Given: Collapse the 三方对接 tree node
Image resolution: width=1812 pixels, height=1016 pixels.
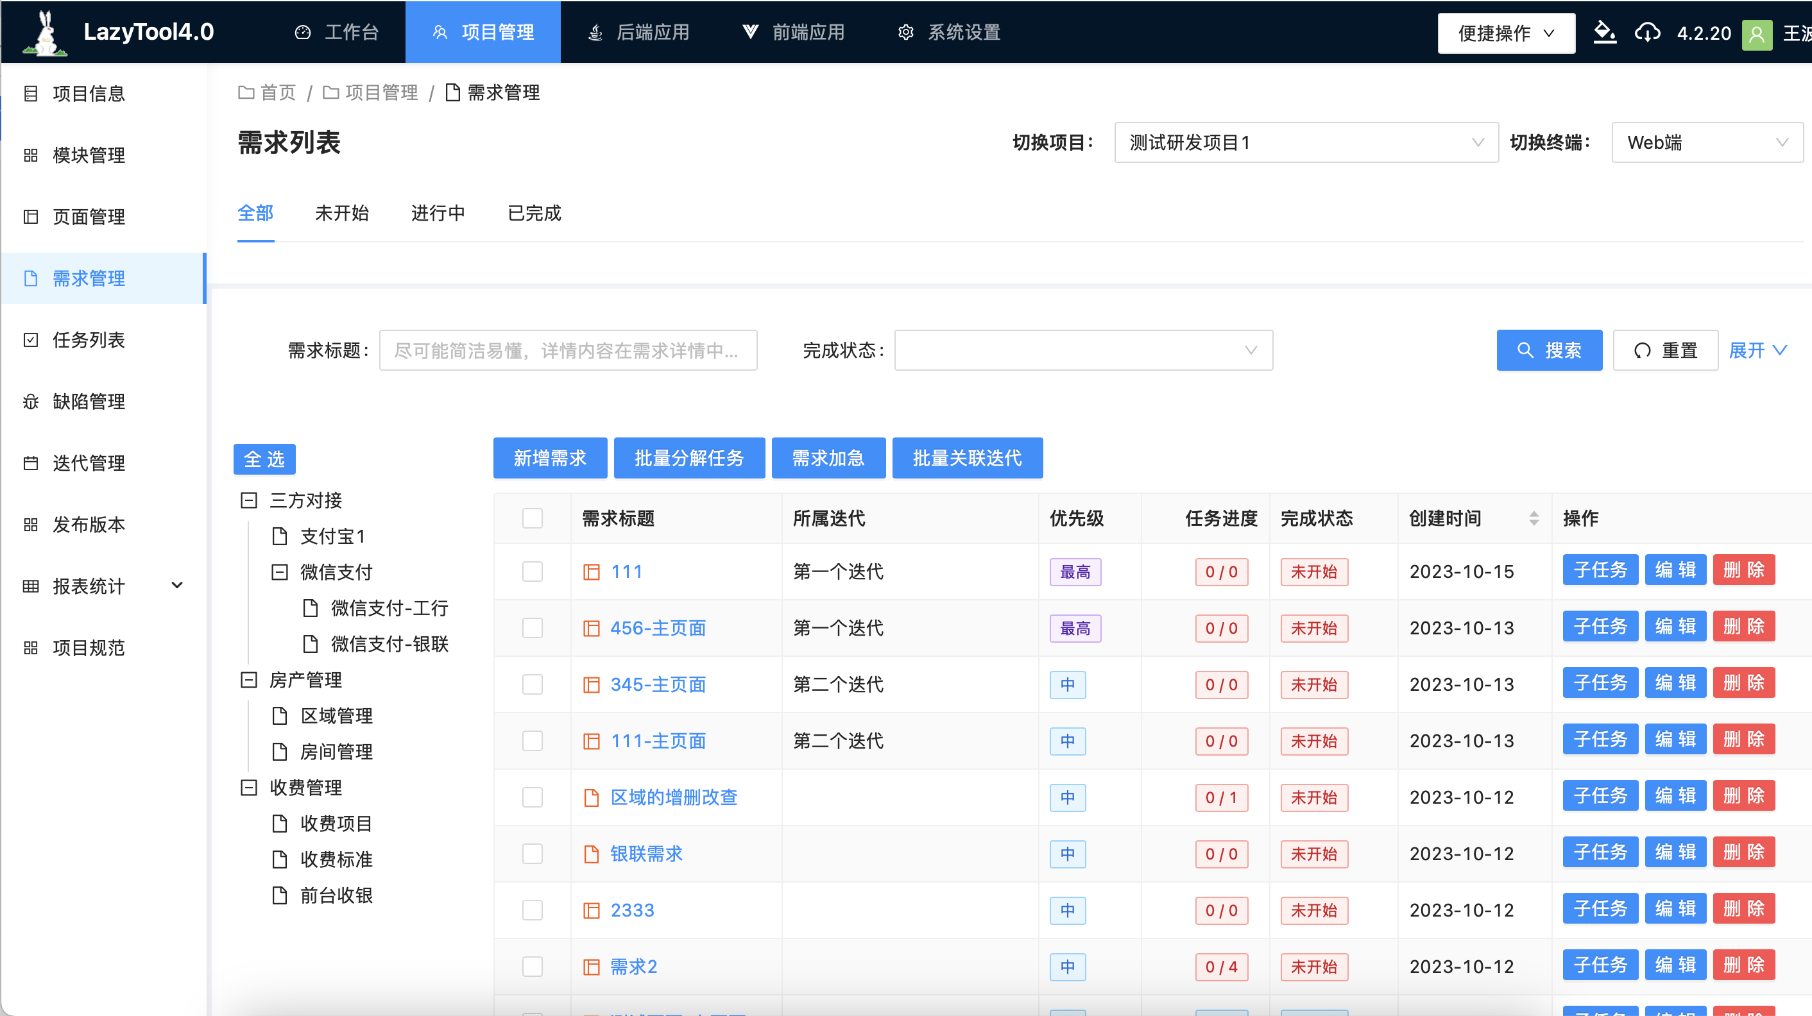Looking at the screenshot, I should pyautogui.click(x=248, y=500).
